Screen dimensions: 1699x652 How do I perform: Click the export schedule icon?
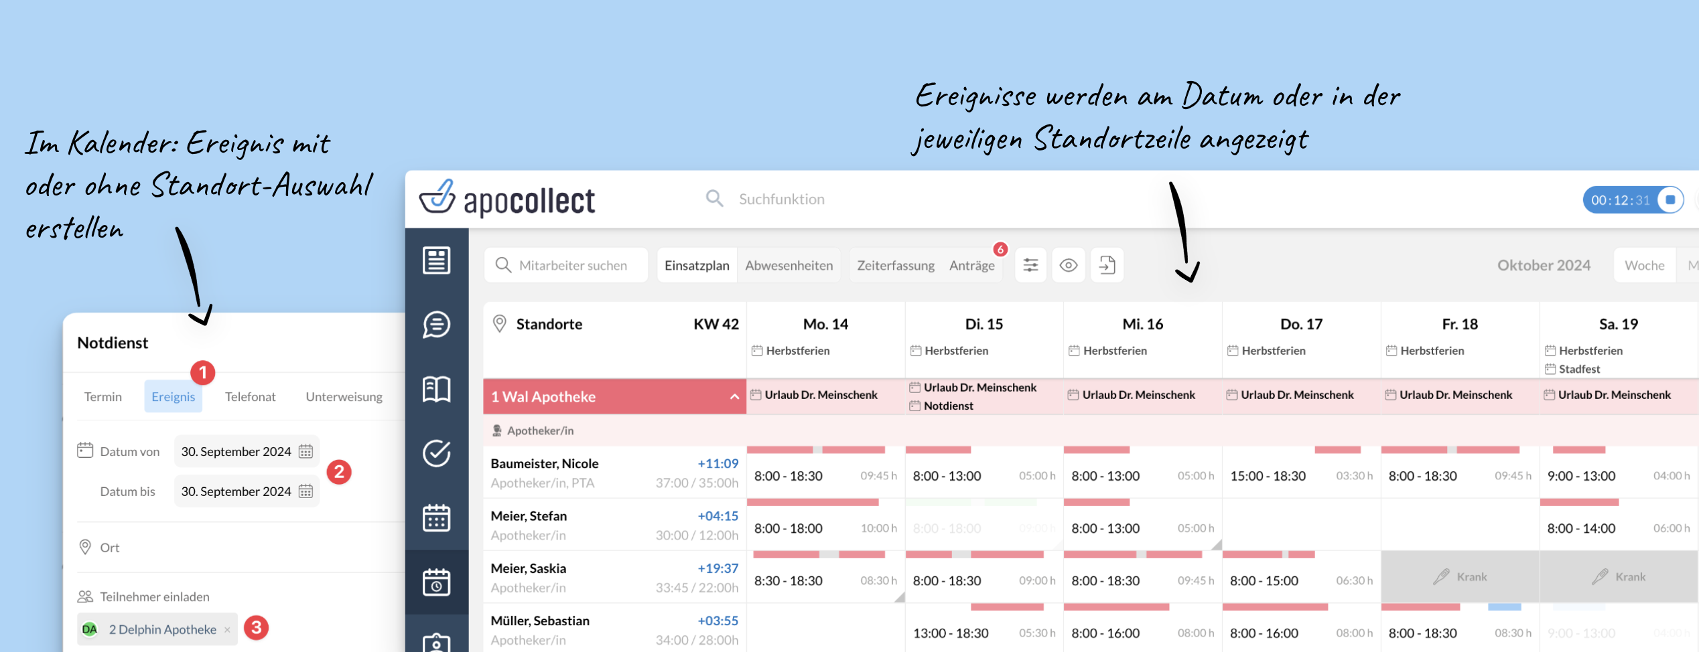(x=1107, y=265)
